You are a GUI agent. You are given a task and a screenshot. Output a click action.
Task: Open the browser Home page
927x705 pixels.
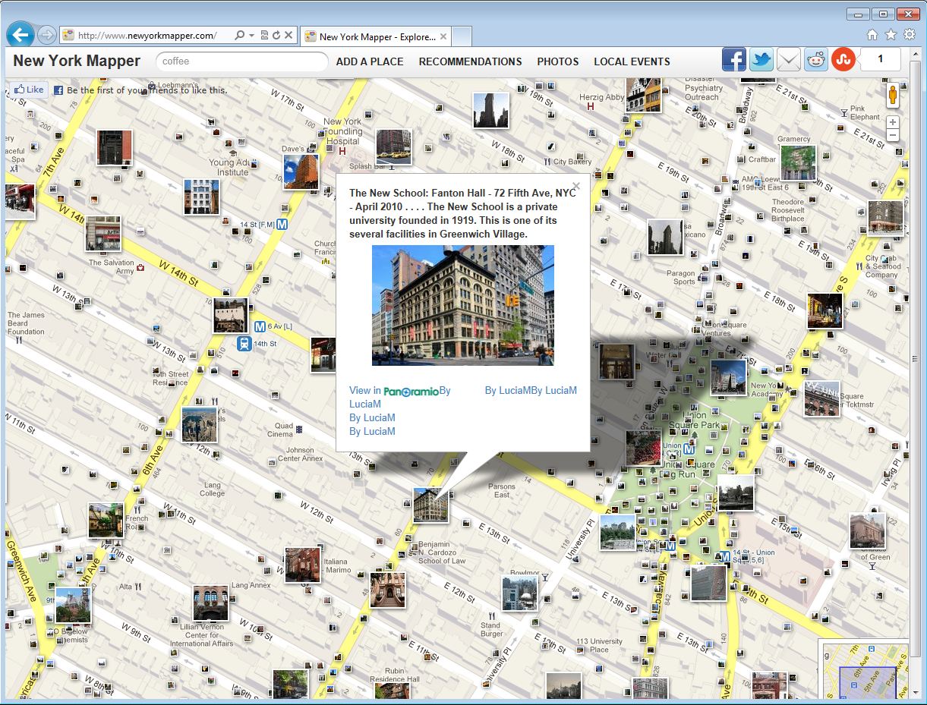[872, 35]
